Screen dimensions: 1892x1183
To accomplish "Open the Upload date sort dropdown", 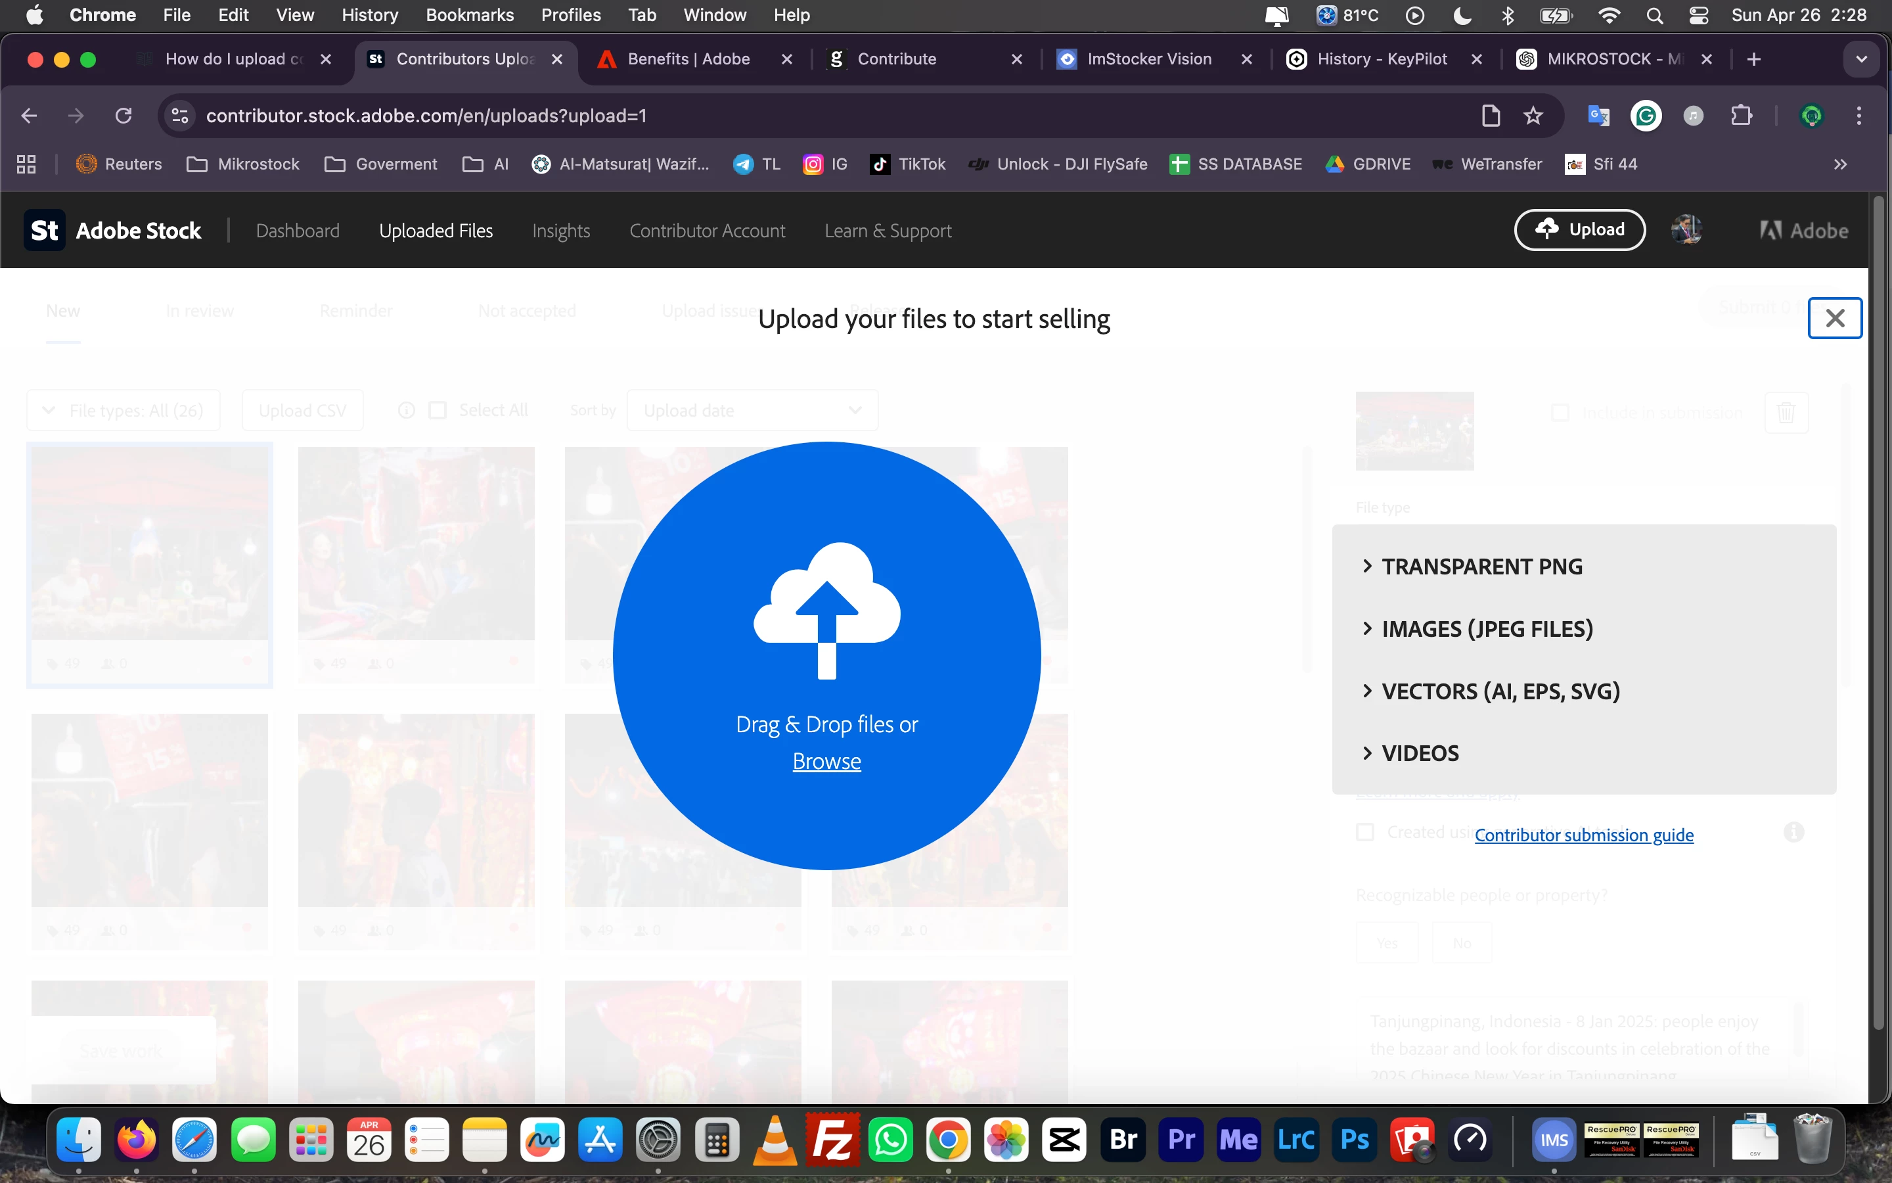I will click(x=752, y=410).
